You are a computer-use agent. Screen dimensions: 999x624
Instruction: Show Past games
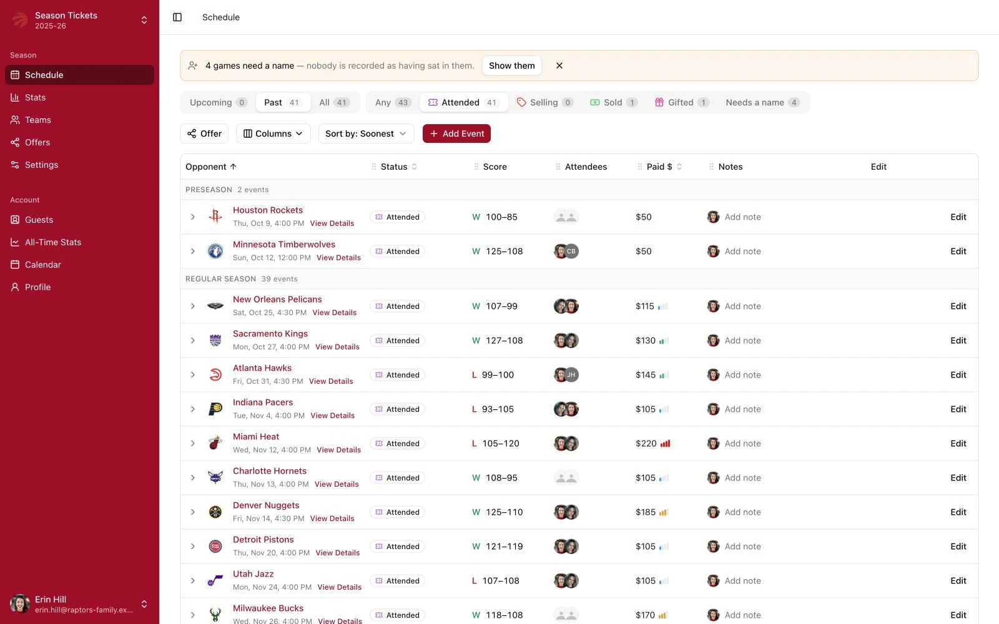283,102
